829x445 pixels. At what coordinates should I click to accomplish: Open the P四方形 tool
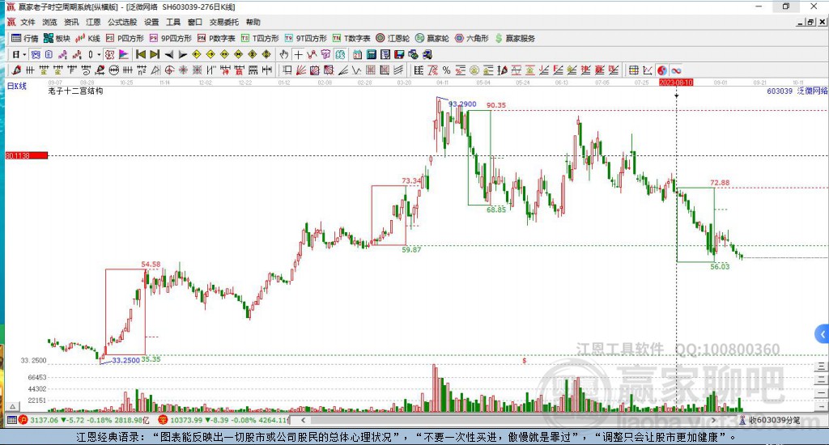[125, 38]
